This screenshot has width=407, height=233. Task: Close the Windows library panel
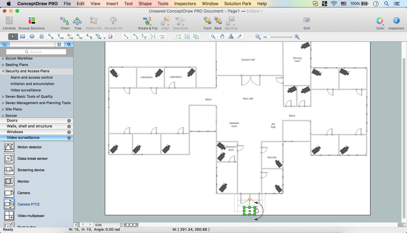(69, 132)
